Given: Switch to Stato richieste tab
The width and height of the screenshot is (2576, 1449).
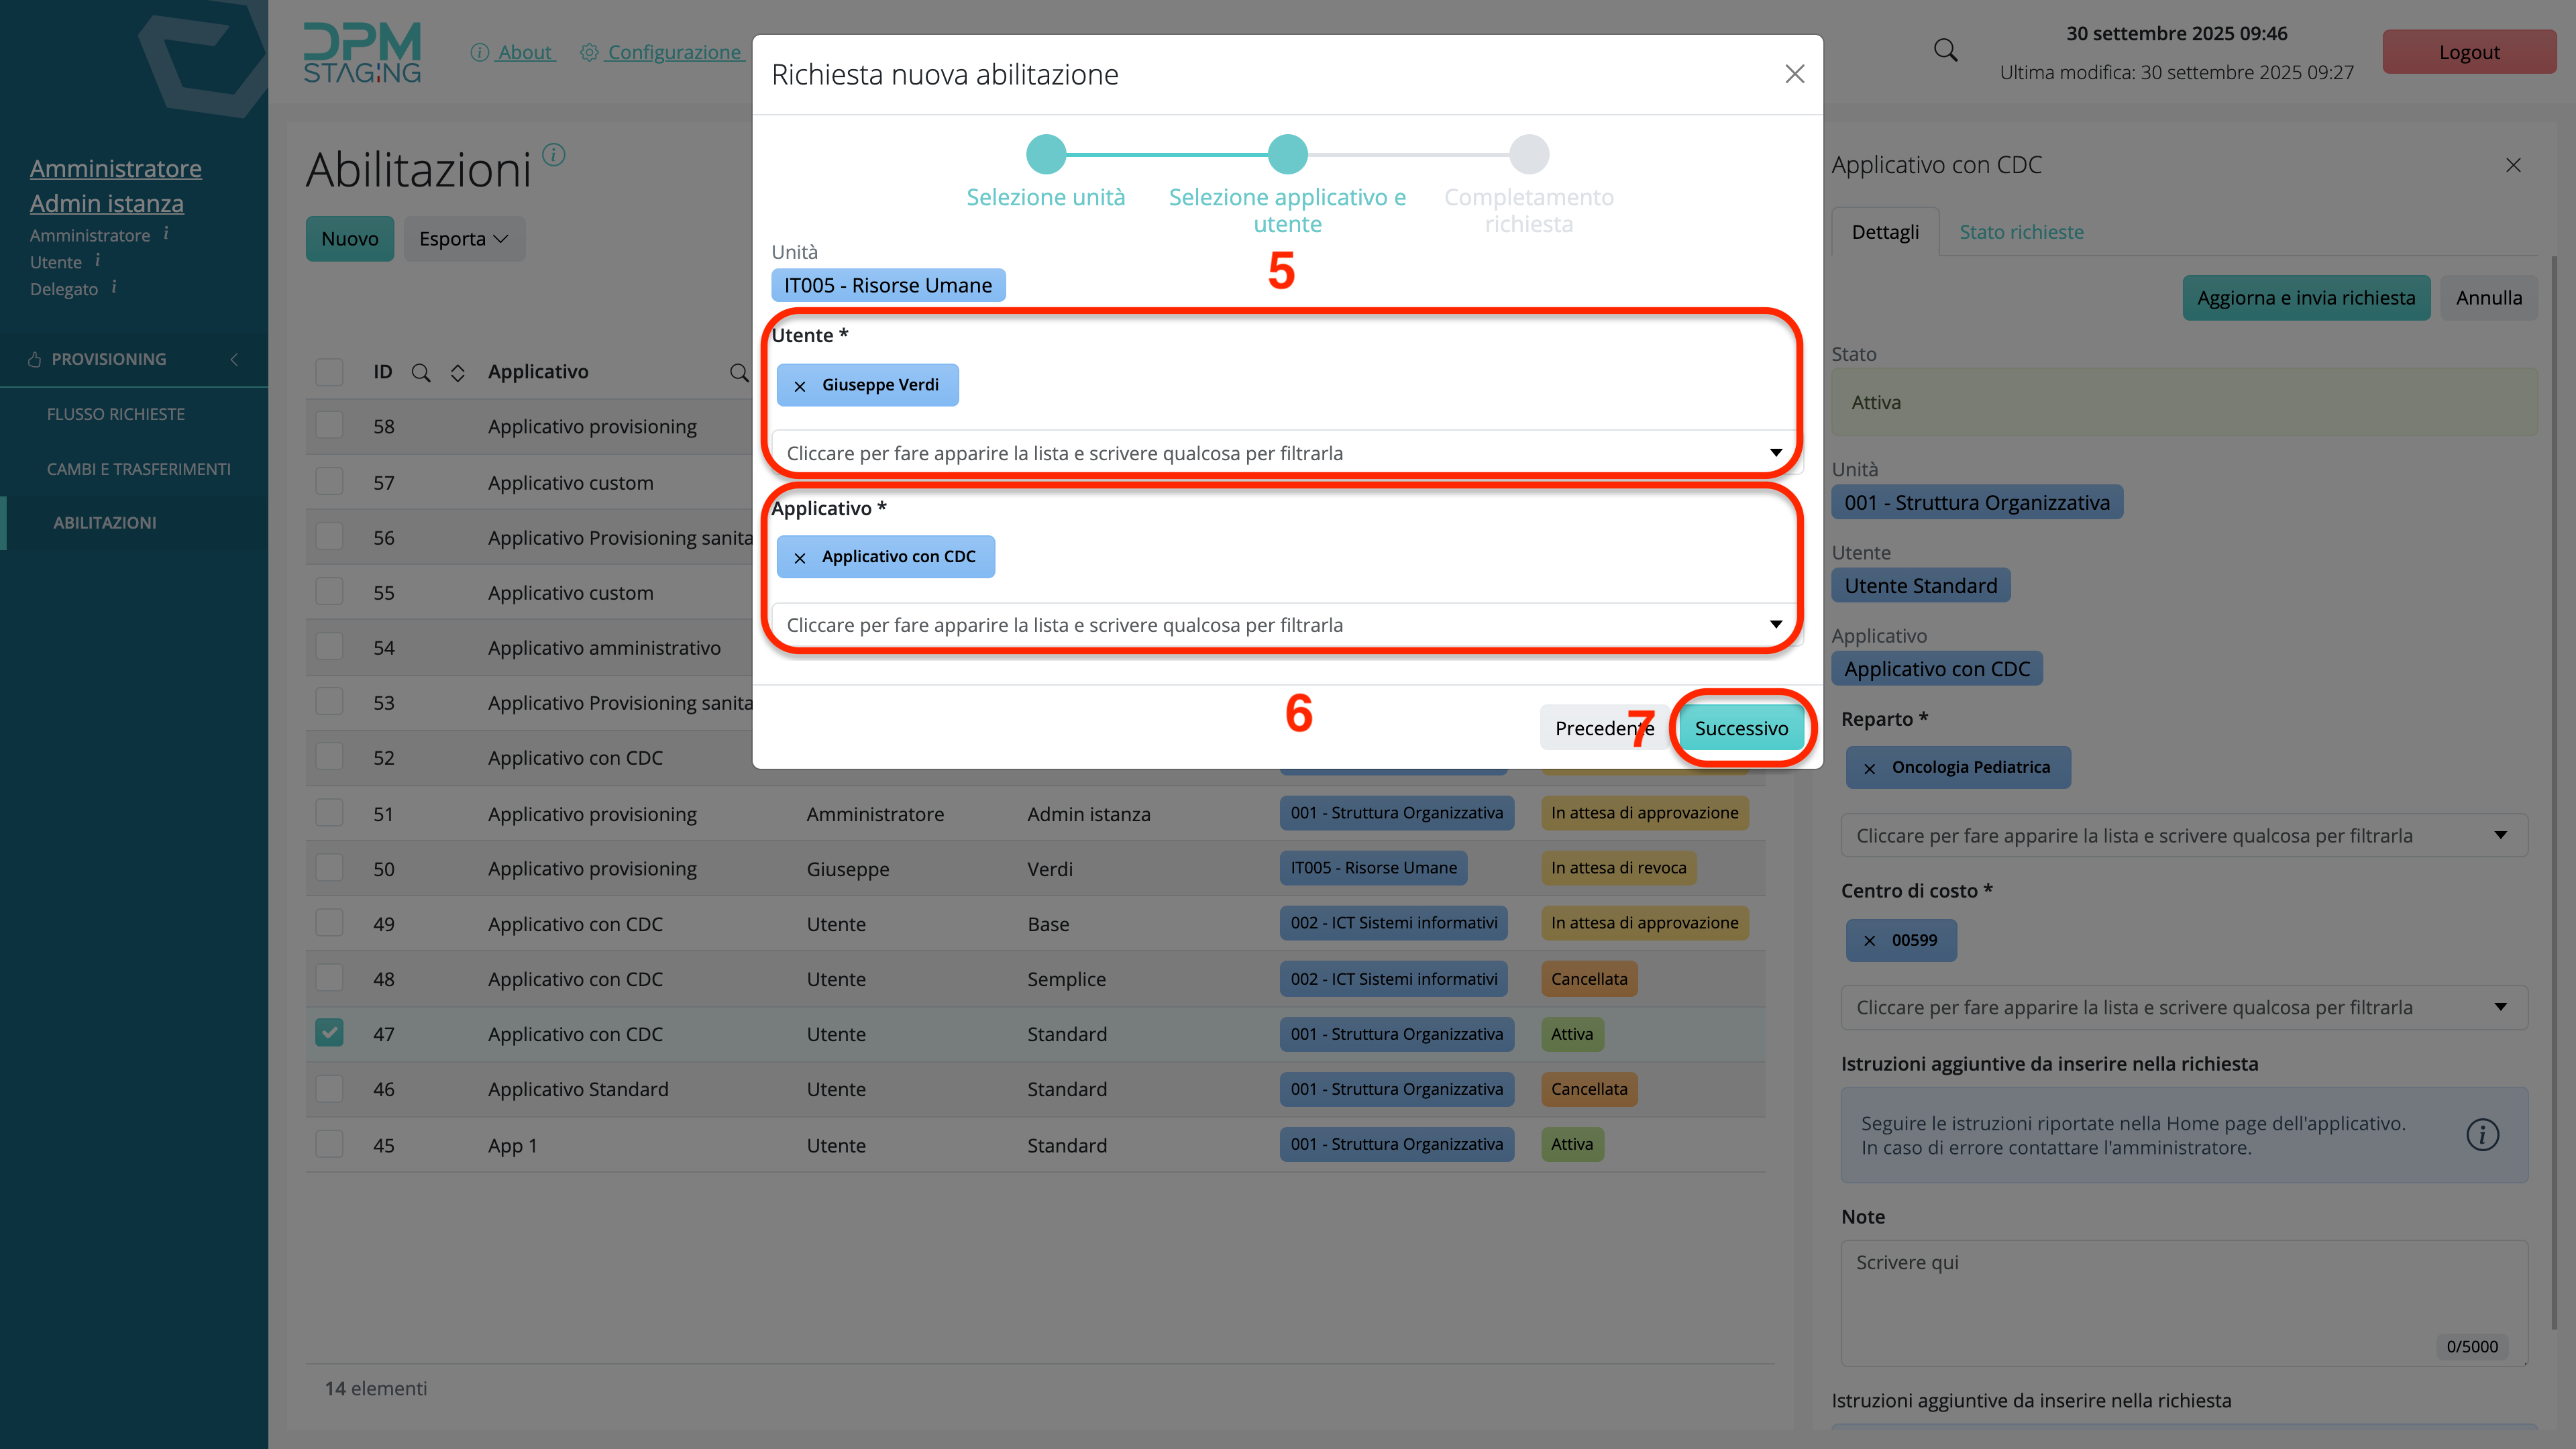Looking at the screenshot, I should point(2021,232).
